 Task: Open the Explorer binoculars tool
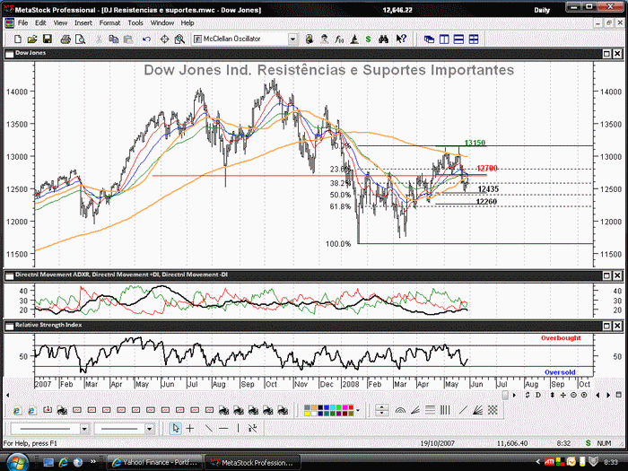pyautogui.click(x=384, y=39)
